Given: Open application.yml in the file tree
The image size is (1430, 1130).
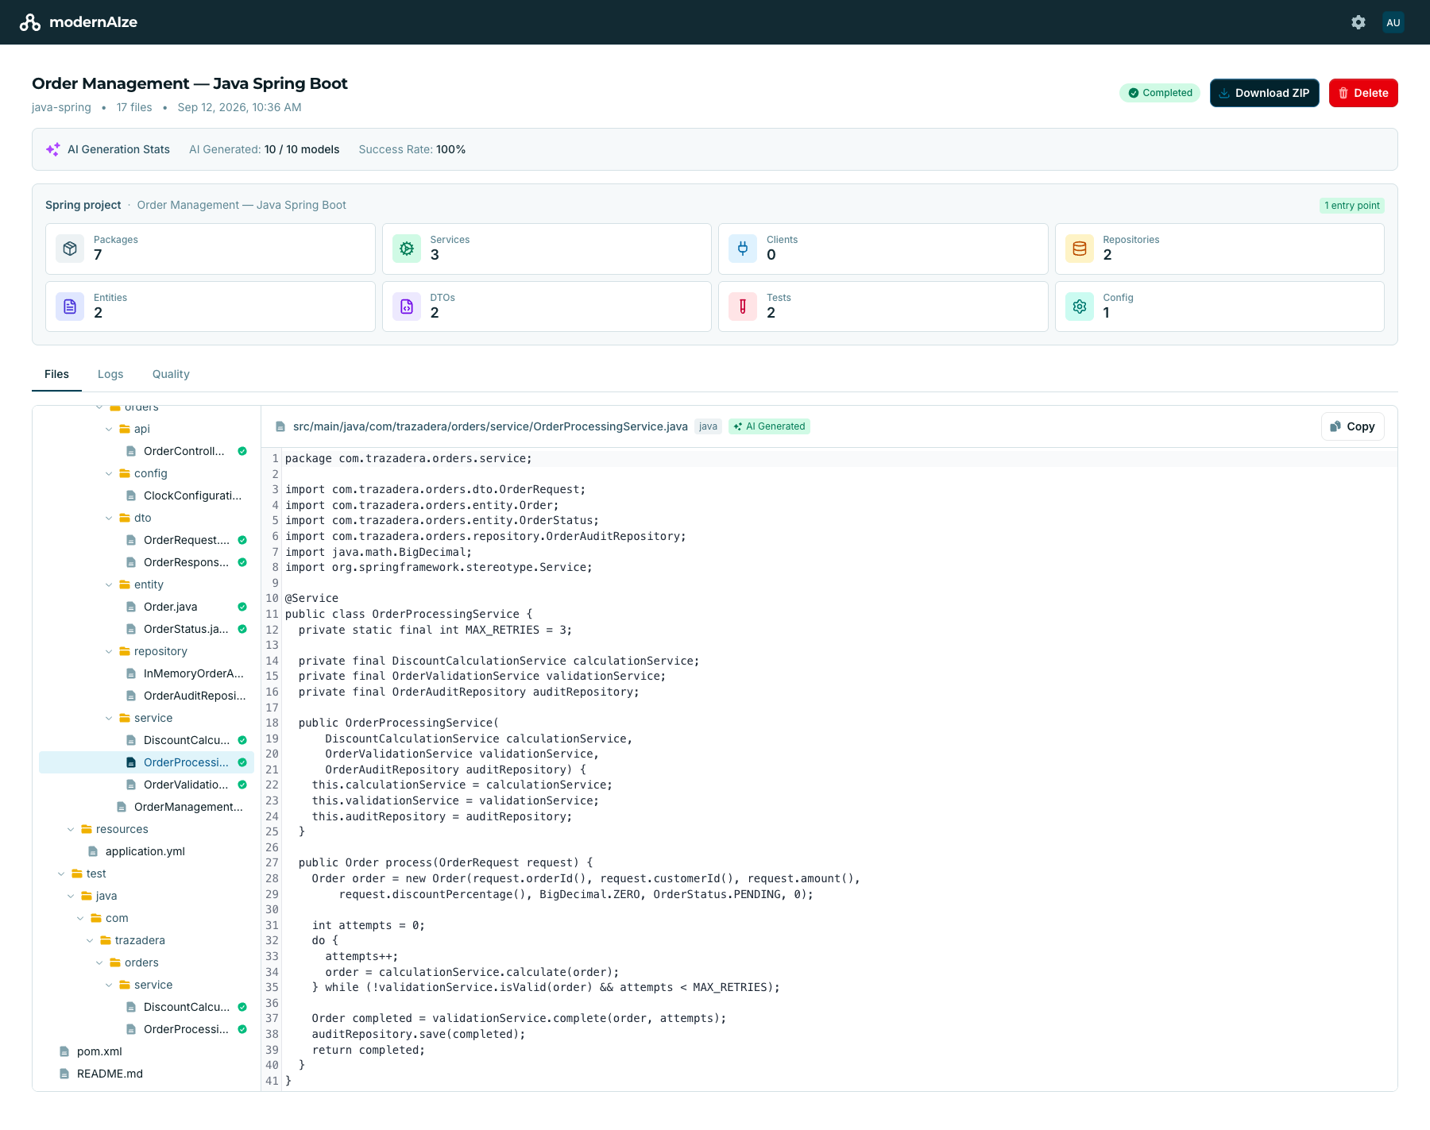Looking at the screenshot, I should [145, 851].
